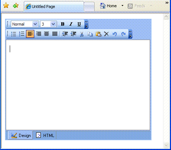Increase the paragraph indent
The height and width of the screenshot is (150, 171).
coord(65,34)
